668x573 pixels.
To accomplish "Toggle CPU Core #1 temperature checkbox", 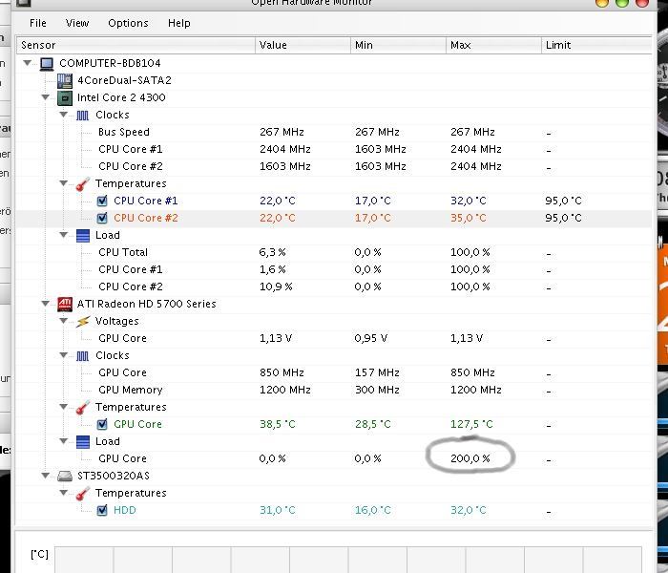I will (102, 201).
